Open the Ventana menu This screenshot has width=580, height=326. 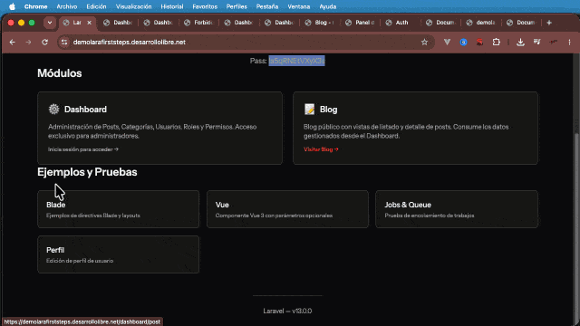pos(299,6)
